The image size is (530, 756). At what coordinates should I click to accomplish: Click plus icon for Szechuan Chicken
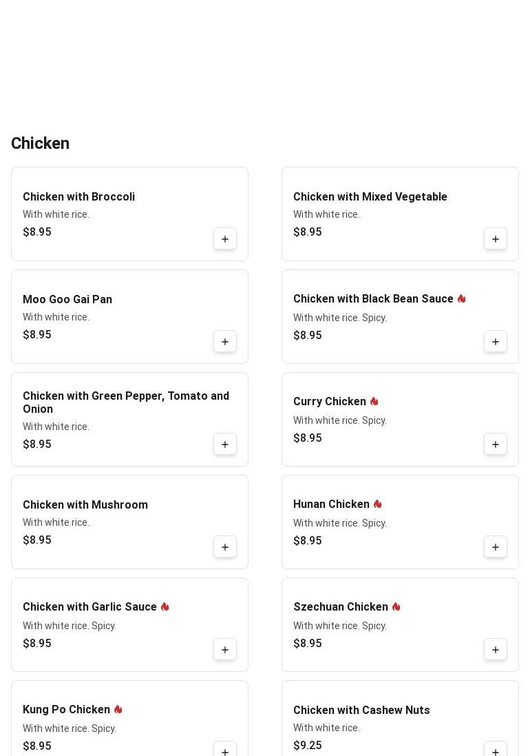496,650
